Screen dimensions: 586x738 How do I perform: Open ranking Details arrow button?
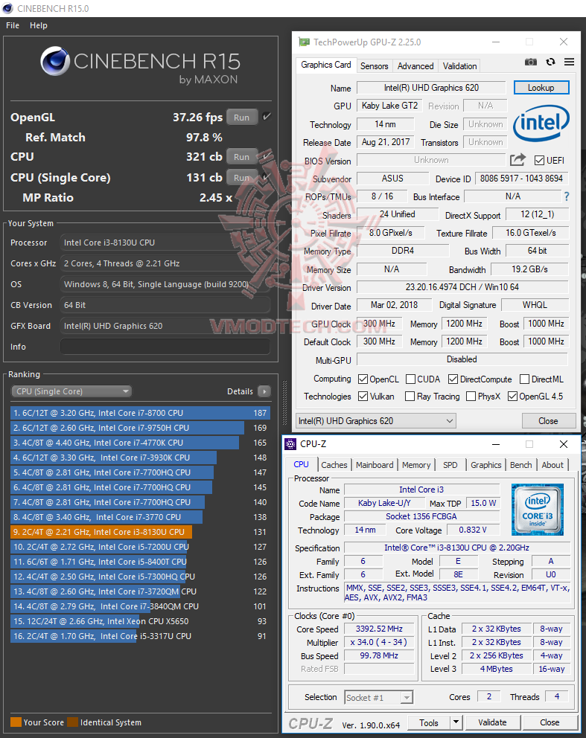[x=264, y=391]
